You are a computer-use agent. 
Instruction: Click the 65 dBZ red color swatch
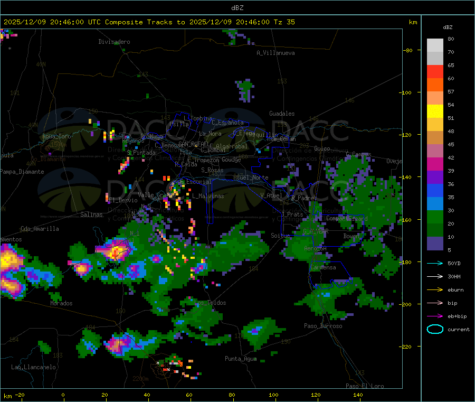pos(435,71)
